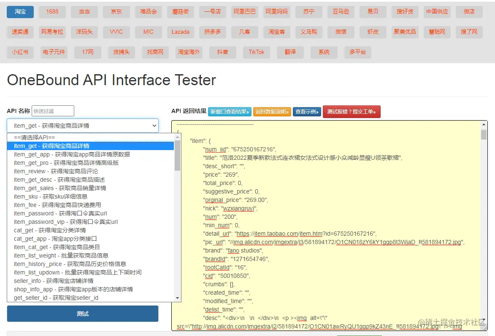Choose the 虾皮 platform tab

point(373,32)
